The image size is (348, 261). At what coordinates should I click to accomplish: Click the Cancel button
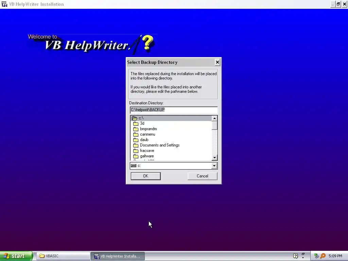203,176
